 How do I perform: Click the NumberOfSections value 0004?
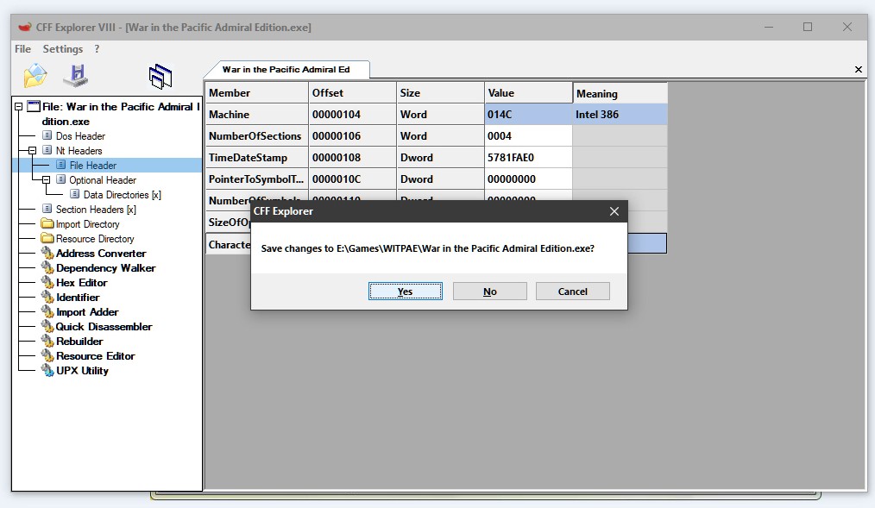click(x=528, y=136)
